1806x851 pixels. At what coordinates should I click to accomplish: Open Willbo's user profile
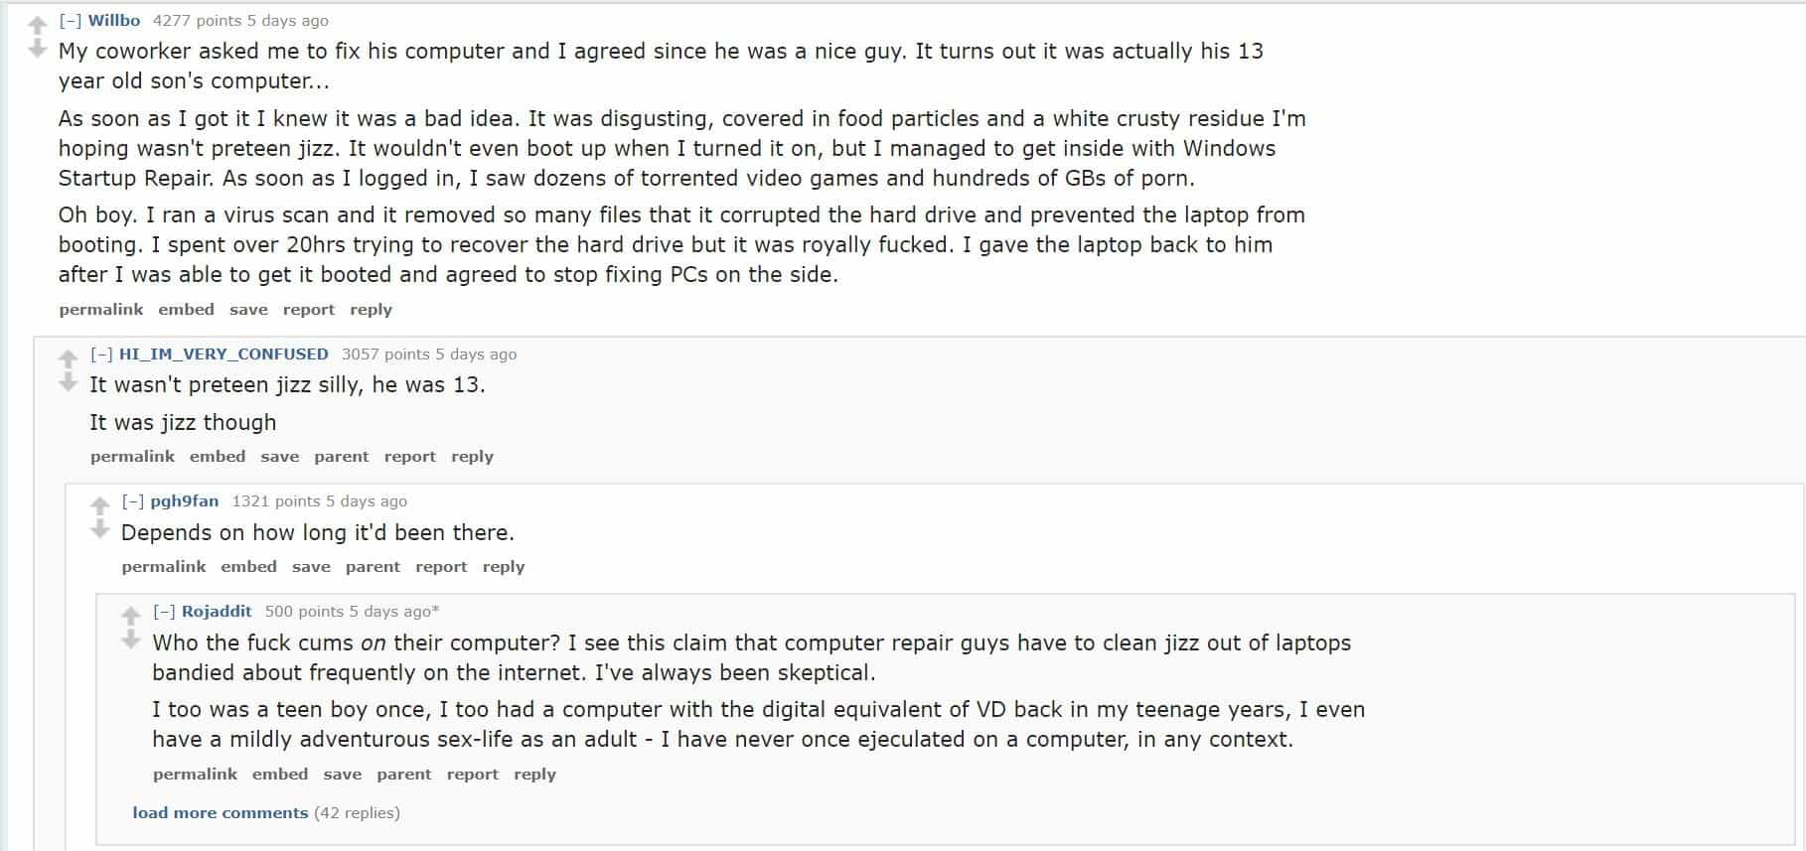click(x=113, y=19)
